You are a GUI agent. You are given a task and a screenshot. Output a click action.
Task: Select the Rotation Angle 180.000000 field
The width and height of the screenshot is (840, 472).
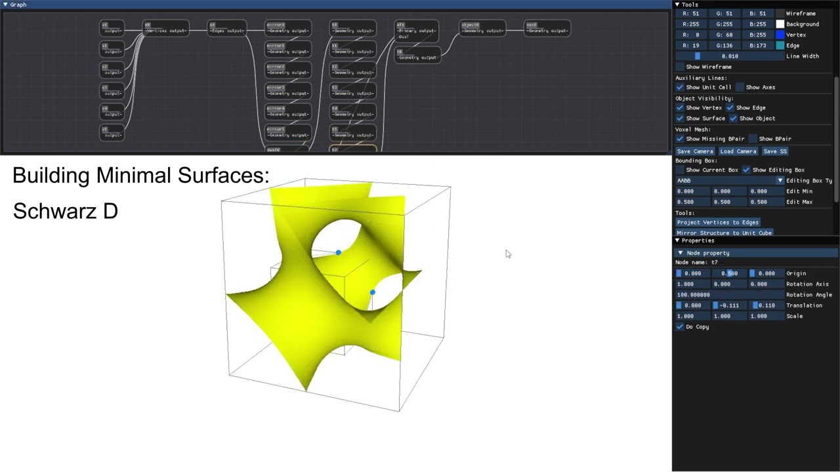(x=730, y=295)
